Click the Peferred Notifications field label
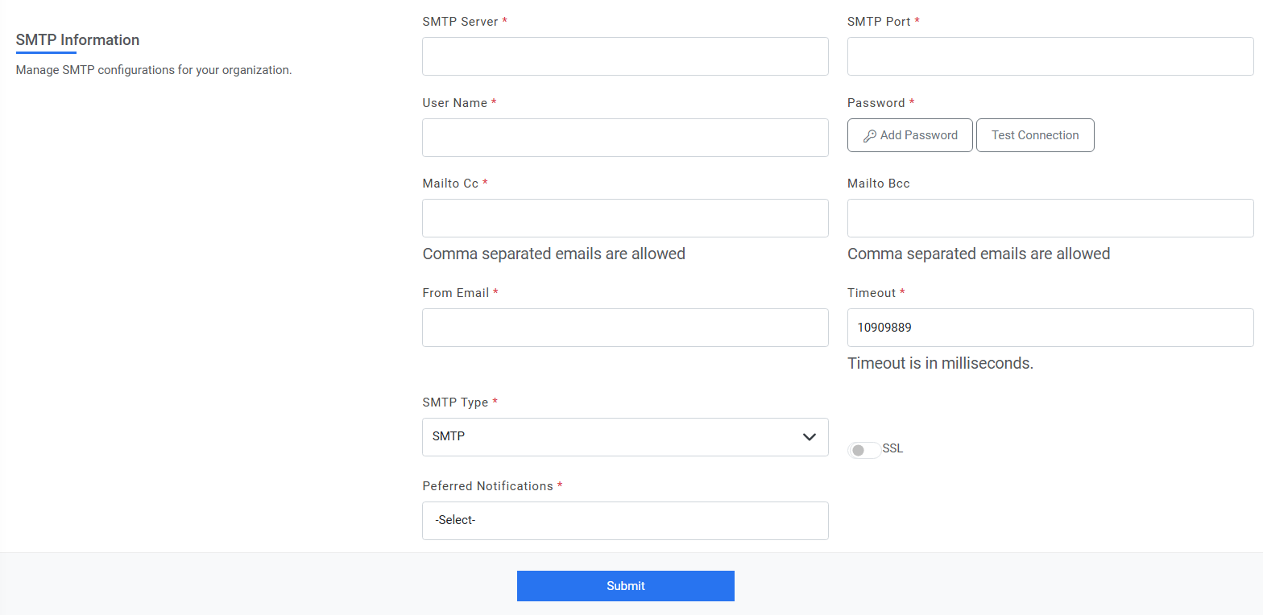This screenshot has width=1263, height=615. [487, 486]
